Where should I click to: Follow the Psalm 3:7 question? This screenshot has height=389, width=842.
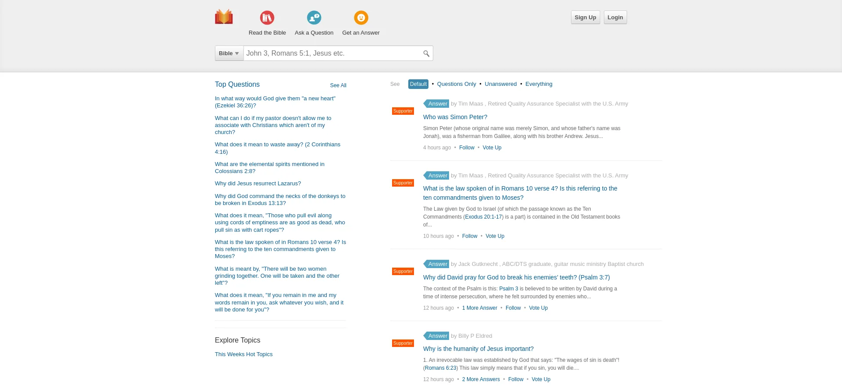[513, 308]
